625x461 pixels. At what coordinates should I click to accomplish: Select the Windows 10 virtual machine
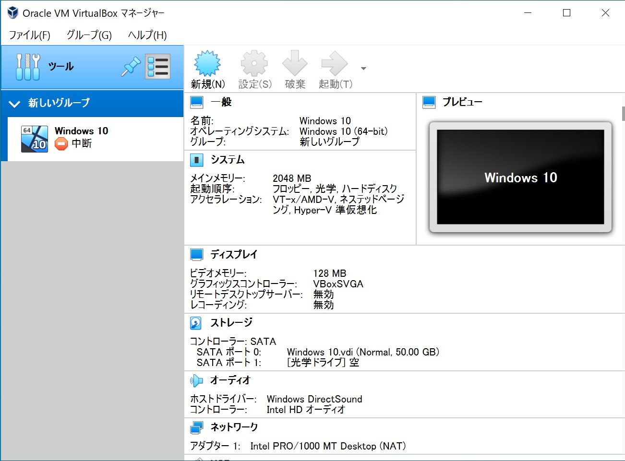click(x=82, y=138)
